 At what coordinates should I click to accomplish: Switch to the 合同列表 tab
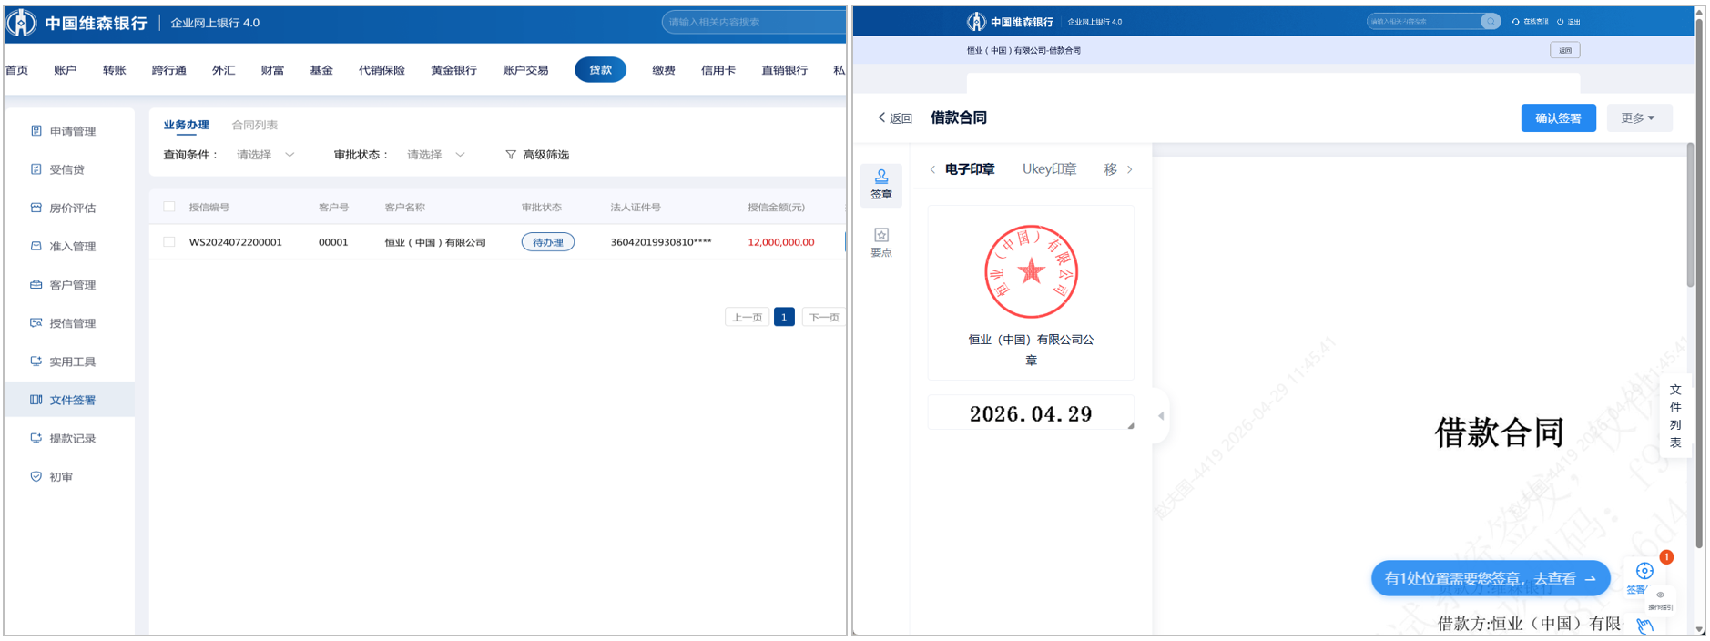pos(254,126)
